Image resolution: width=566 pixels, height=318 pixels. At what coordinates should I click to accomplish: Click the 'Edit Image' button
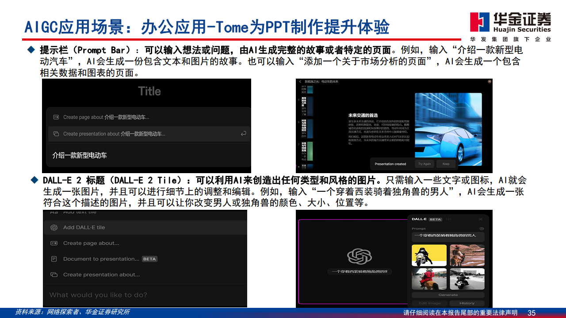(429, 303)
